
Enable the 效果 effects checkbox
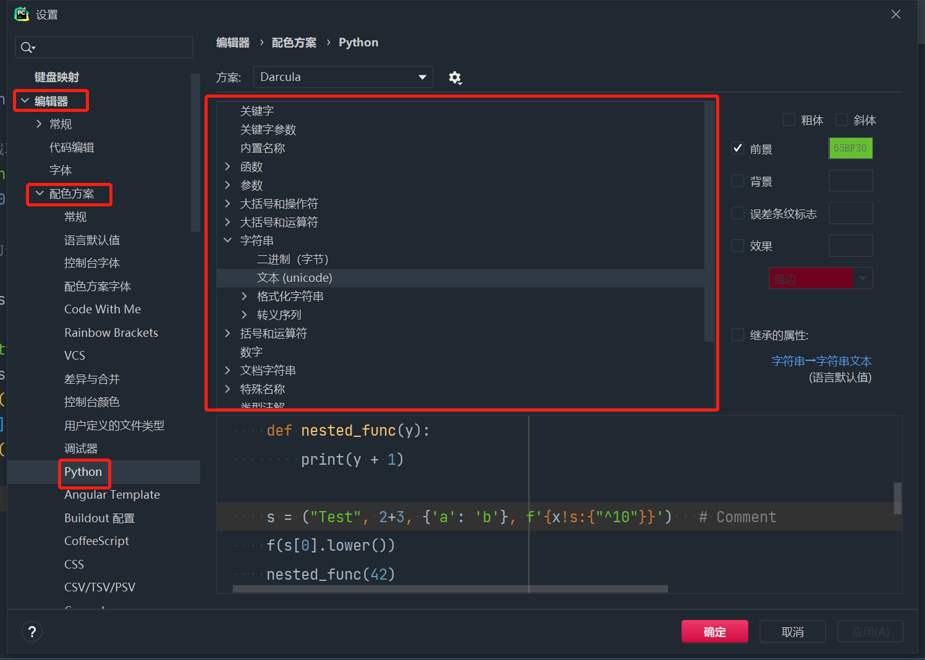pyautogui.click(x=738, y=245)
